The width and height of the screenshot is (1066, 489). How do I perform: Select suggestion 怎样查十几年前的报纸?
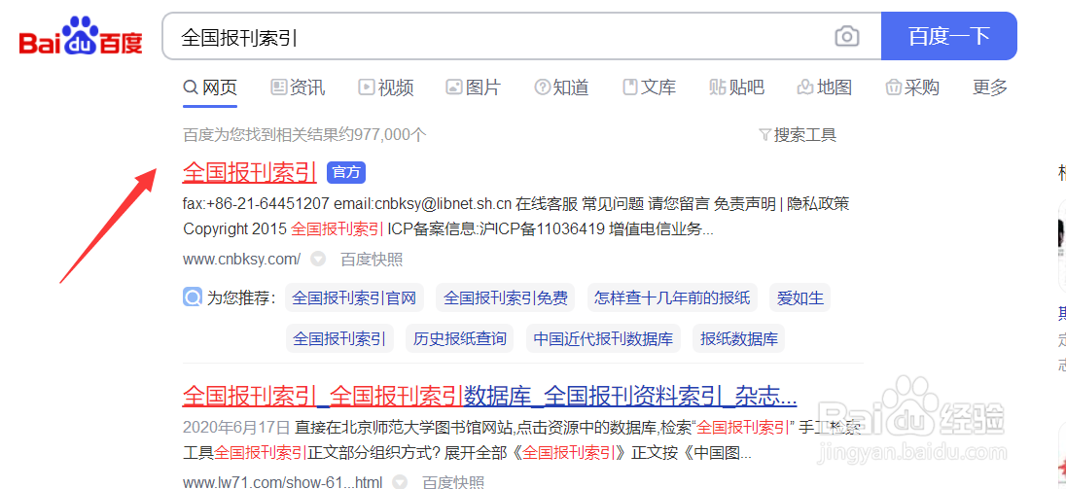click(672, 297)
